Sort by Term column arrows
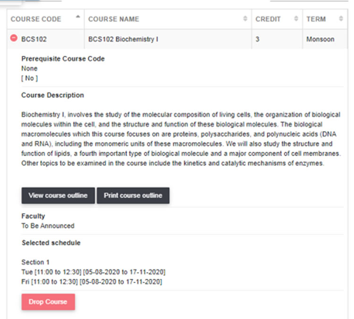 341,18
